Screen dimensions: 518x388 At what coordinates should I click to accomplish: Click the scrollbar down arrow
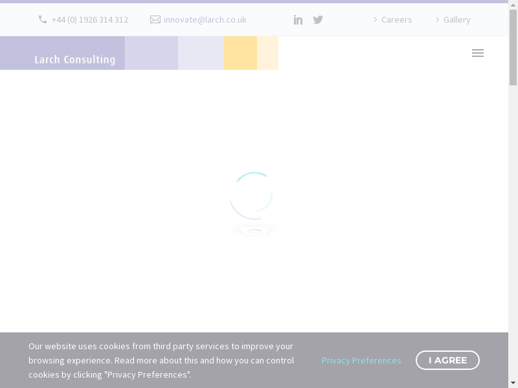click(x=513, y=383)
